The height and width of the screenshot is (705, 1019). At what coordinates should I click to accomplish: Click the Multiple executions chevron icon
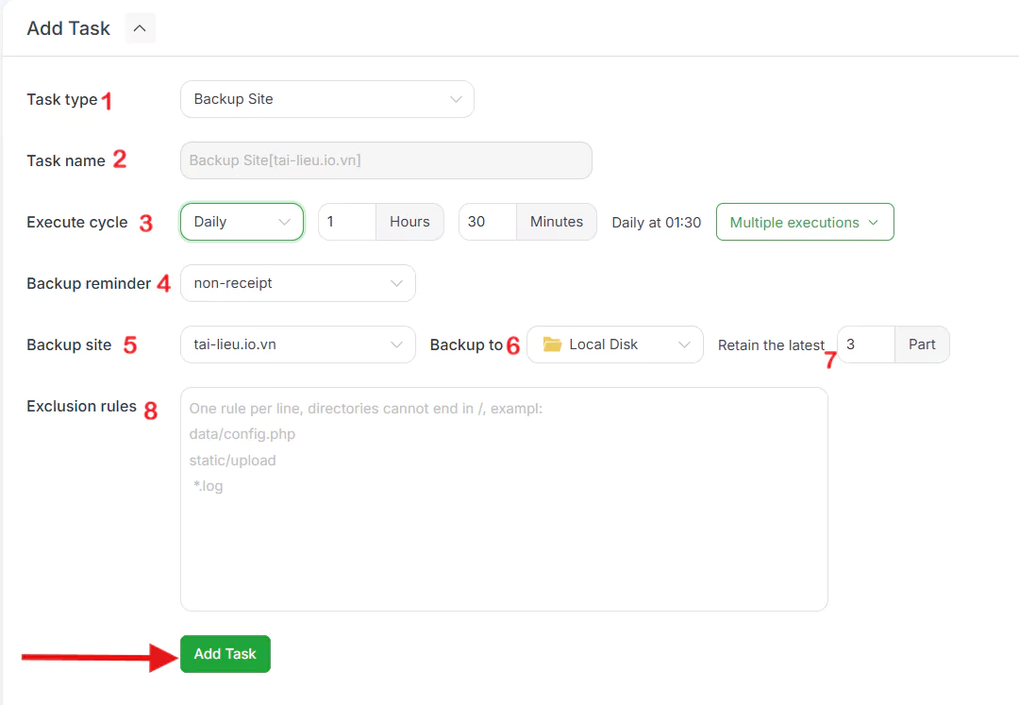coord(874,222)
